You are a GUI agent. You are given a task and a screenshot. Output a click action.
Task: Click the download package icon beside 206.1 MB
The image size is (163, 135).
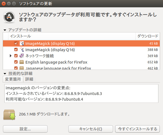pyautogui.click(x=9, y=115)
